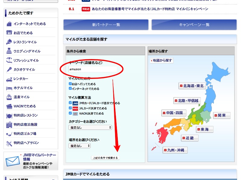
Task: Uncheck the WAON決済でためる checkbox
Action: (x=70, y=113)
